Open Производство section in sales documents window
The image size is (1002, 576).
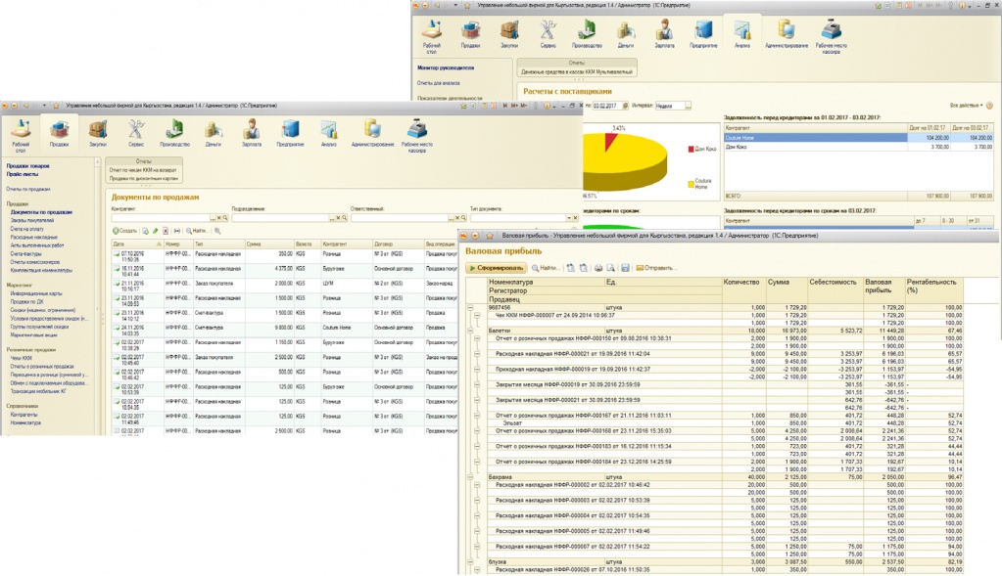point(174,133)
